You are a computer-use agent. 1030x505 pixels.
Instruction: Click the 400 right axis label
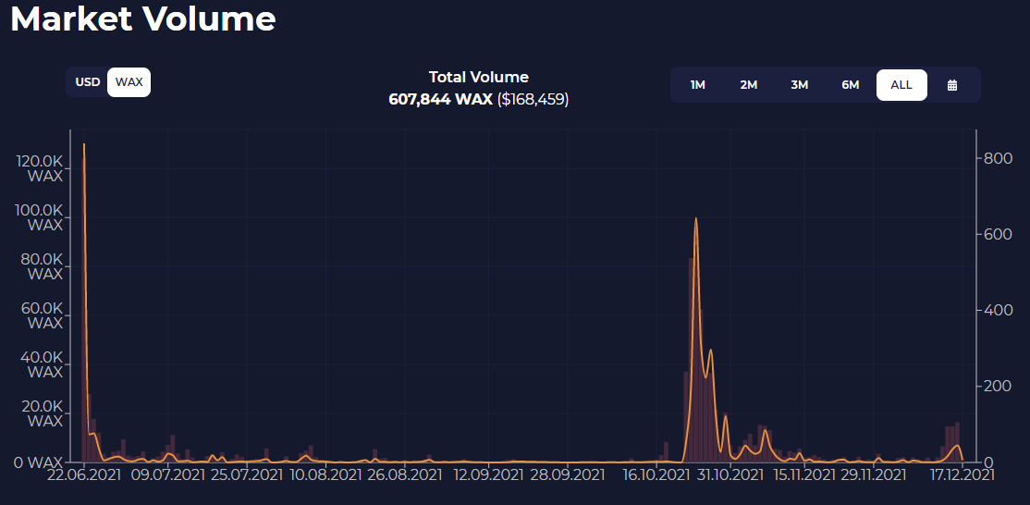[997, 310]
